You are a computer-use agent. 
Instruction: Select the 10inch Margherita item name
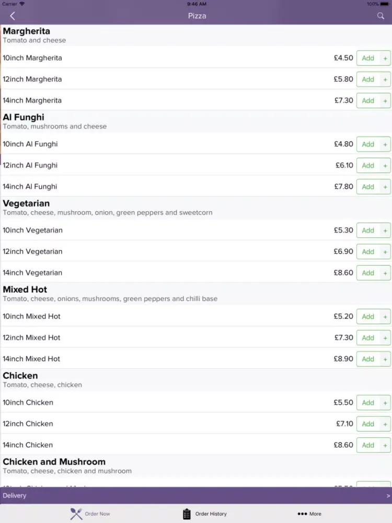[32, 58]
